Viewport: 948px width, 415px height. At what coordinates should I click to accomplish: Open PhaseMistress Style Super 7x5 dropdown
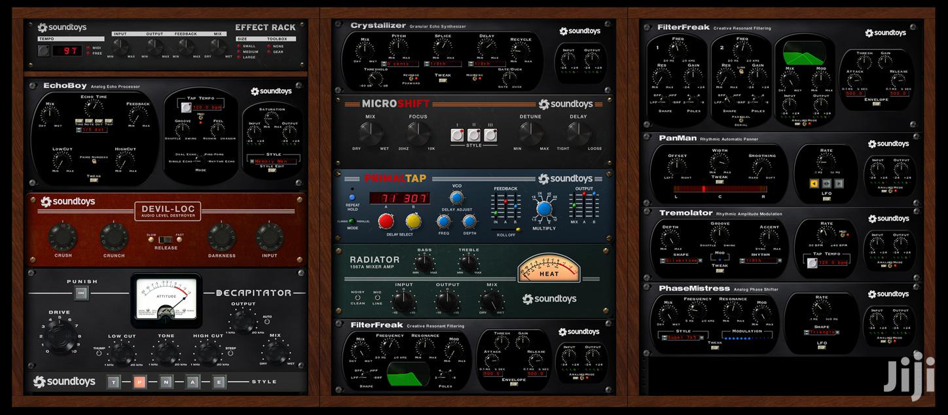[x=684, y=337]
